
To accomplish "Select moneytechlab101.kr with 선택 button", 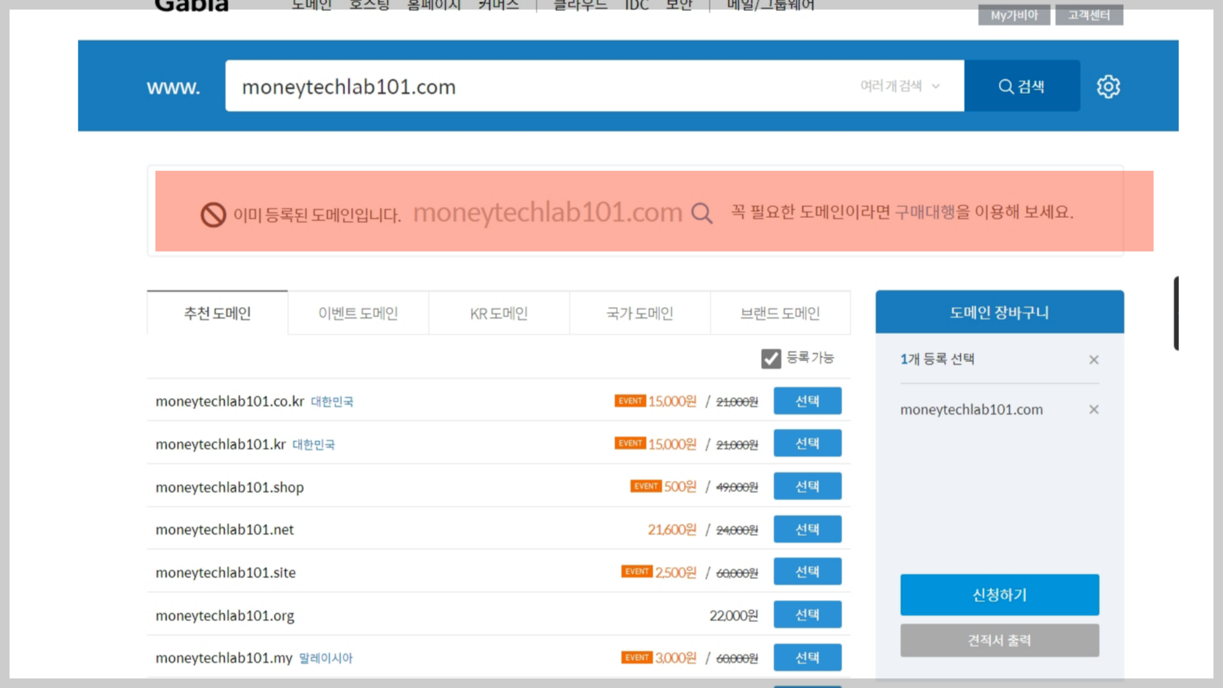I will point(807,443).
